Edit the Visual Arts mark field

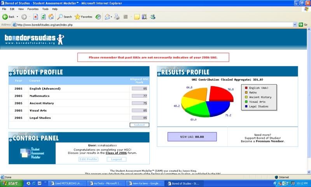point(140,111)
